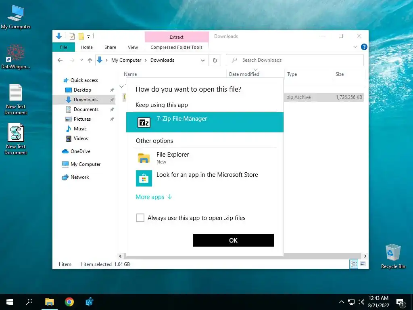Screen dimensions: 413x310
Task: Open the Recycle Bin
Action: [393, 256]
